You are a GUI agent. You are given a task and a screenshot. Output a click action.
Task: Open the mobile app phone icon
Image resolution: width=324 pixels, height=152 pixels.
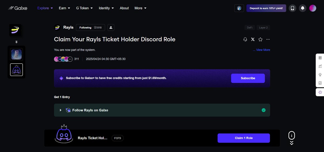point(292,8)
